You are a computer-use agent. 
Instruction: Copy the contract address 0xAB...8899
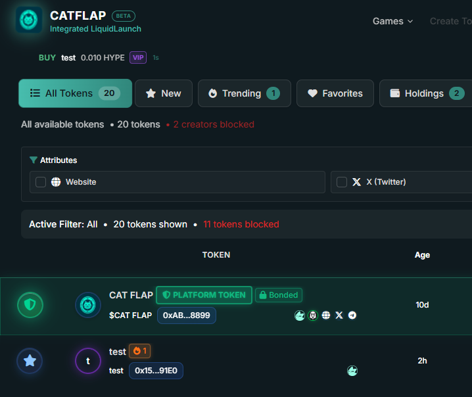point(187,315)
